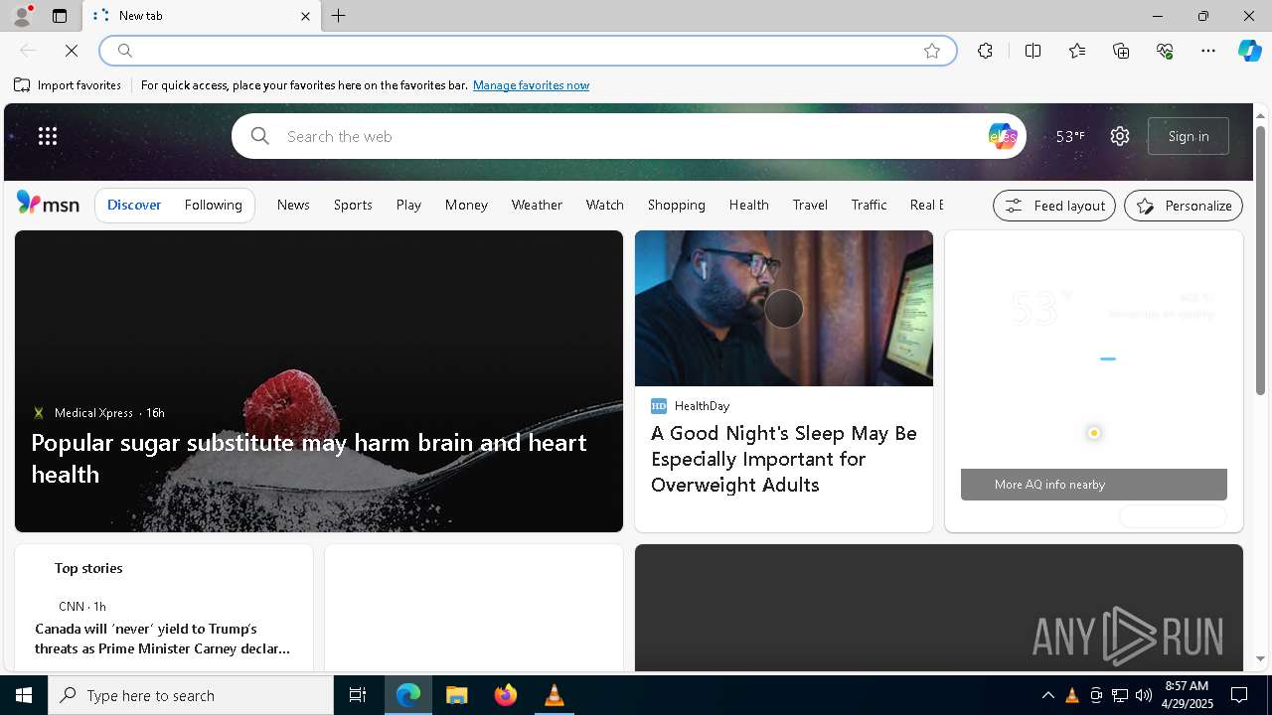This screenshot has height=715, width=1272.
Task: Click the Sign in button
Action: pos(1189,136)
